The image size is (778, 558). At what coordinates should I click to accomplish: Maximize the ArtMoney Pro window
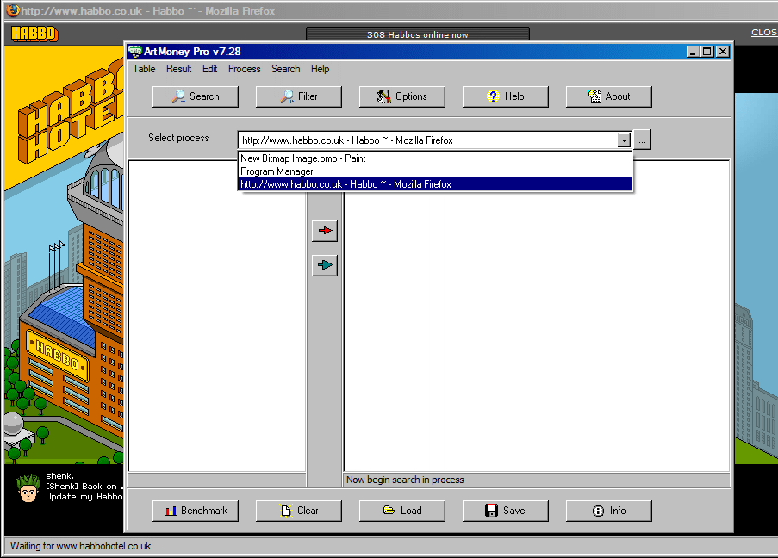pyautogui.click(x=707, y=51)
